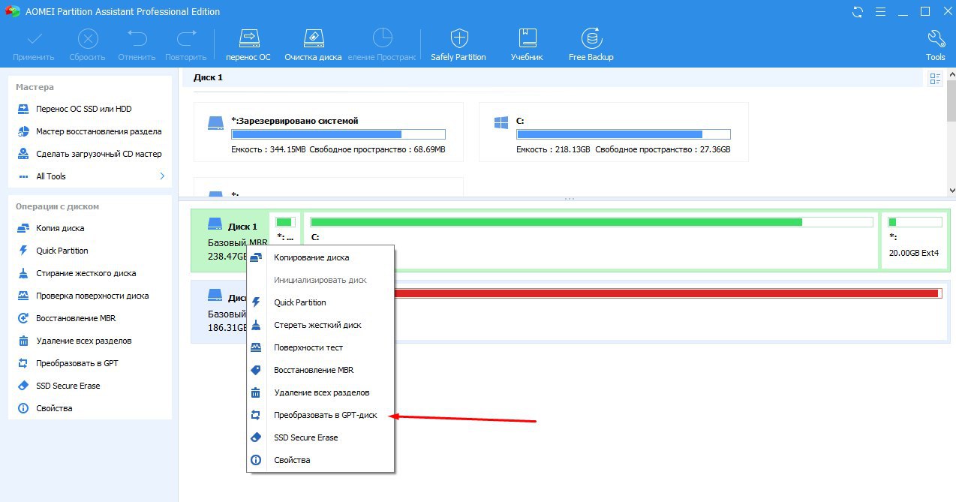Open Сделать загрузочный CD мастер

coord(98,154)
